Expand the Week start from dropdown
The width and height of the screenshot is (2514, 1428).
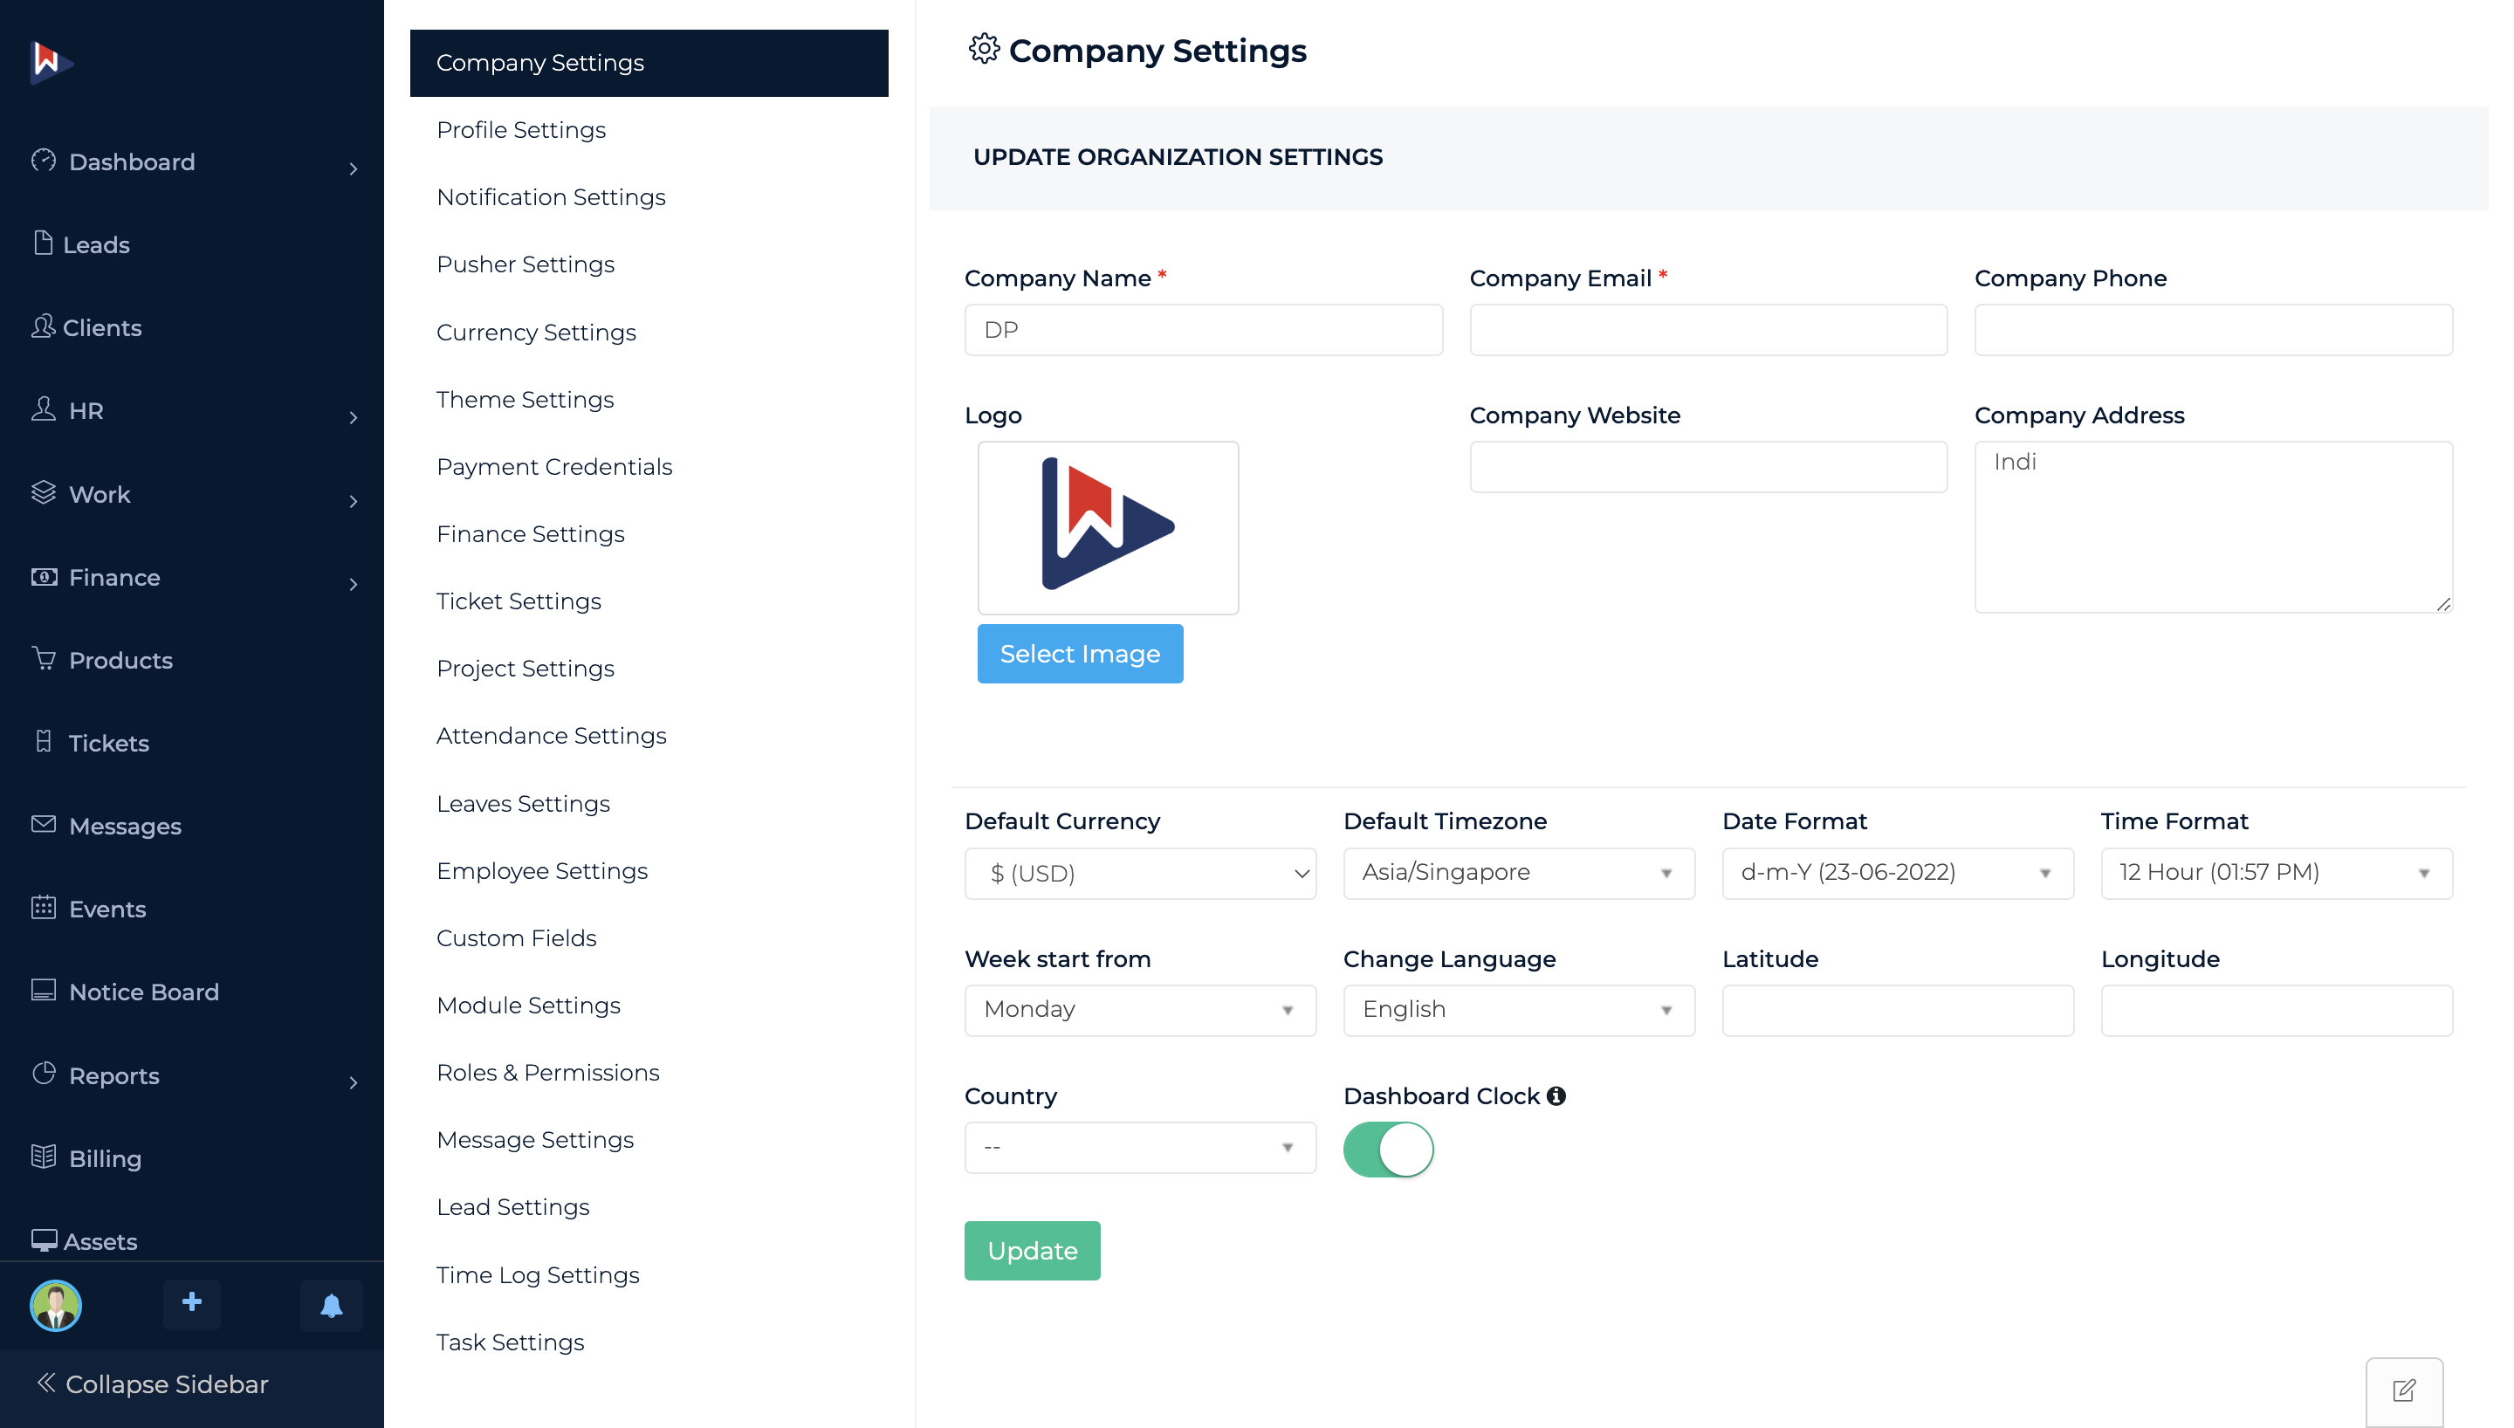1139,1010
